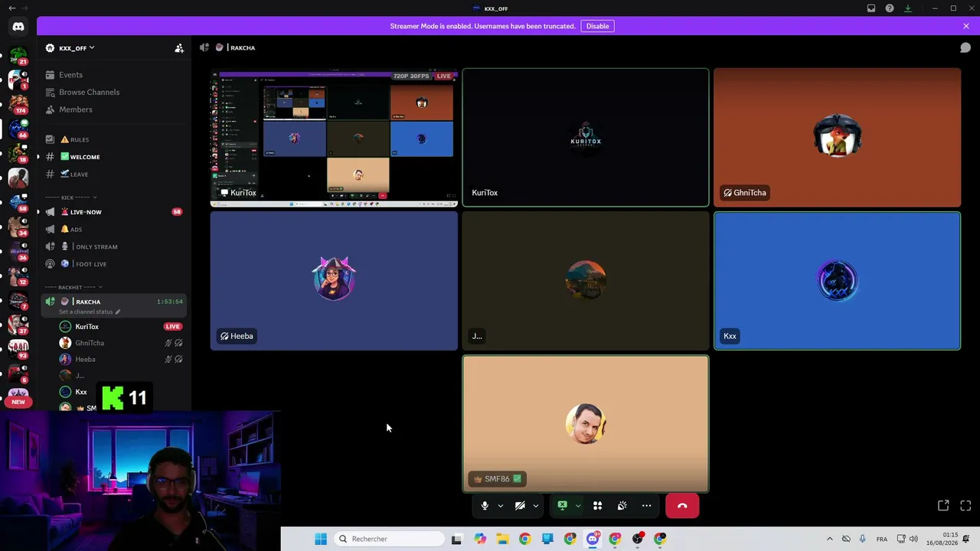Open the Discord inbox icon in title bar
Viewport: 980px width, 551px height.
[x=871, y=8]
